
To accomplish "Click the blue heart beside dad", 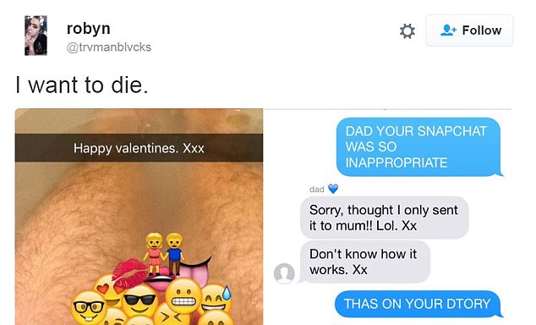I will 332,189.
